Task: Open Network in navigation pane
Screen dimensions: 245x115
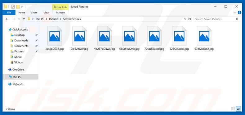Action: coord(17,84)
